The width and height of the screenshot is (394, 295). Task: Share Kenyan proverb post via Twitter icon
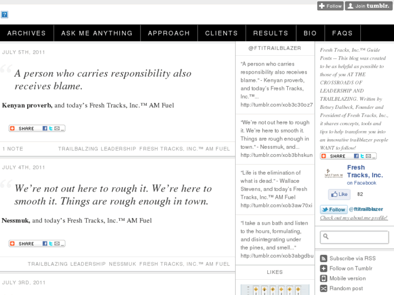click(51, 128)
